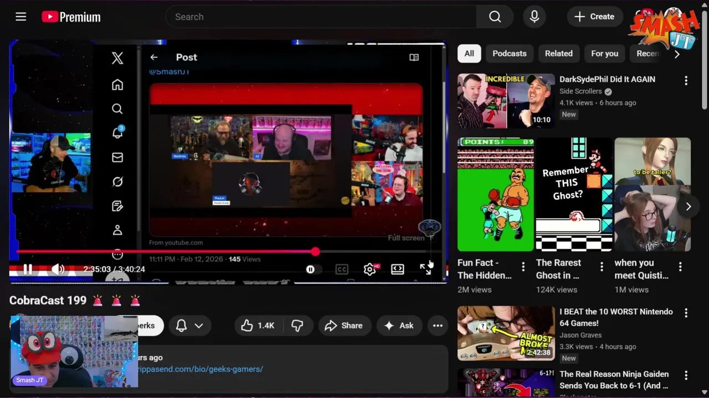
Task: Open options for DarkSydePhil Did It AGAIN
Action: 686,81
